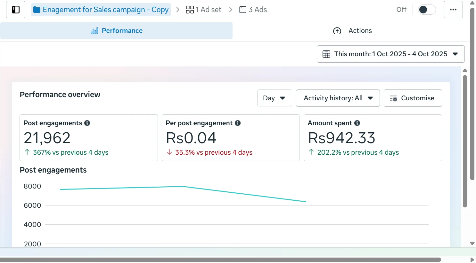Viewport: 476px width, 263px height.
Task: Toggle the sidebar panel icon
Action: pyautogui.click(x=16, y=10)
